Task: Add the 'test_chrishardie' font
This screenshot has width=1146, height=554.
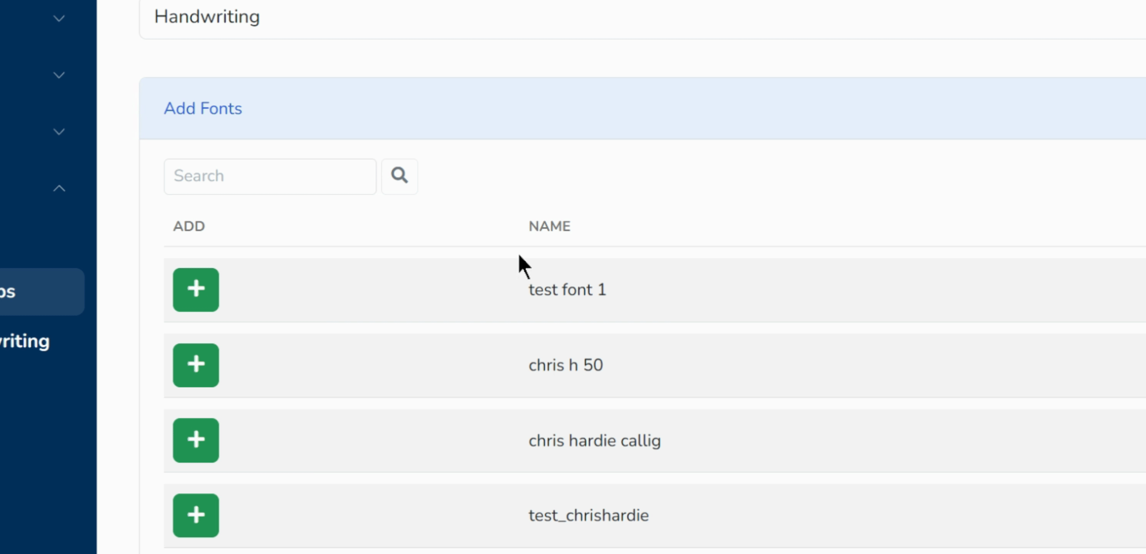Action: tap(196, 515)
